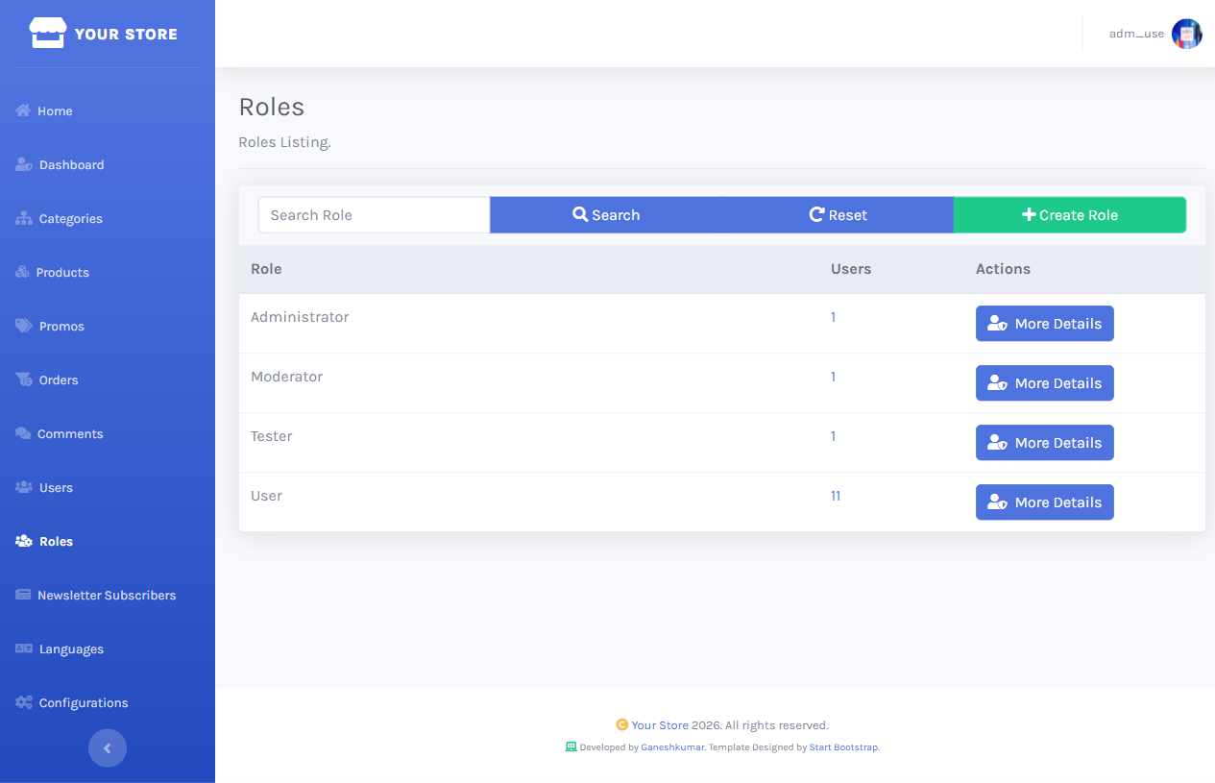Click the Home house icon
The height and width of the screenshot is (783, 1215).
click(23, 110)
